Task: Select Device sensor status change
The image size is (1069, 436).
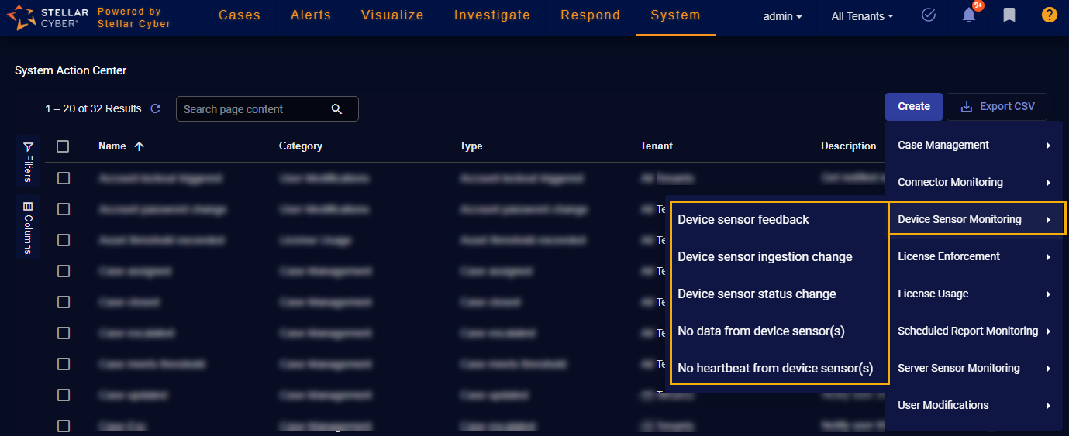Action: [757, 294]
